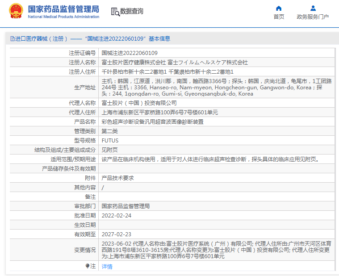This screenshot has height=276, width=339.
Task: Click National Medical Products Administration subtitle
Action: pyautogui.click(x=63, y=17)
